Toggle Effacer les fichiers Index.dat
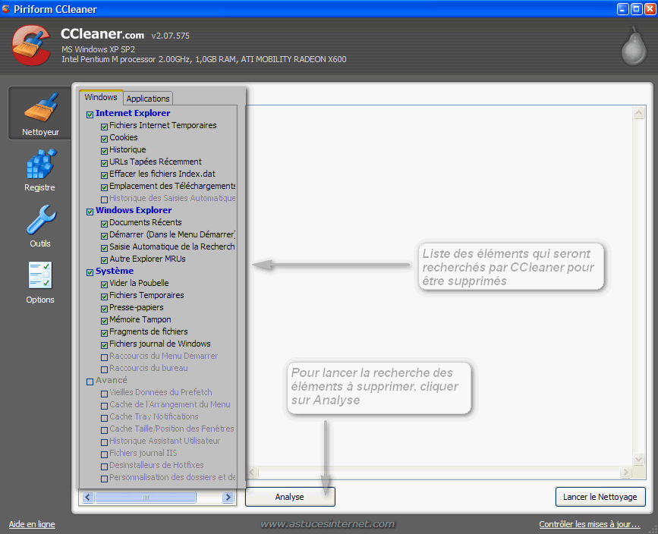The height and width of the screenshot is (534, 658). [x=104, y=175]
